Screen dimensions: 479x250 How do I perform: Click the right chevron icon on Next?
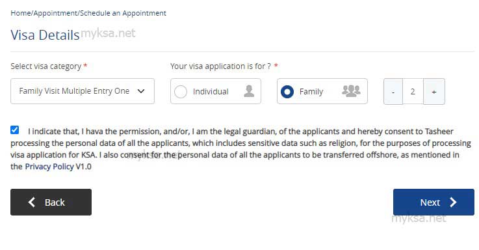coord(454,202)
